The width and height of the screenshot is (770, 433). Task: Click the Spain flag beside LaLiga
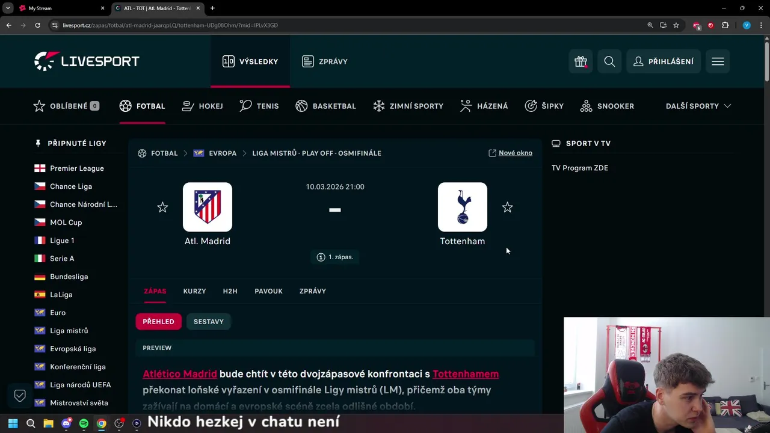[x=40, y=295]
